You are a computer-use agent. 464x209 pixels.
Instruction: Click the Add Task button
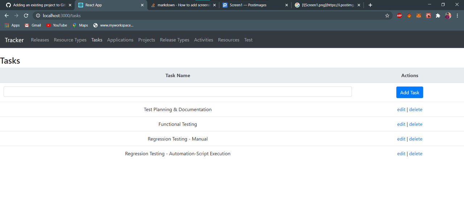(410, 92)
